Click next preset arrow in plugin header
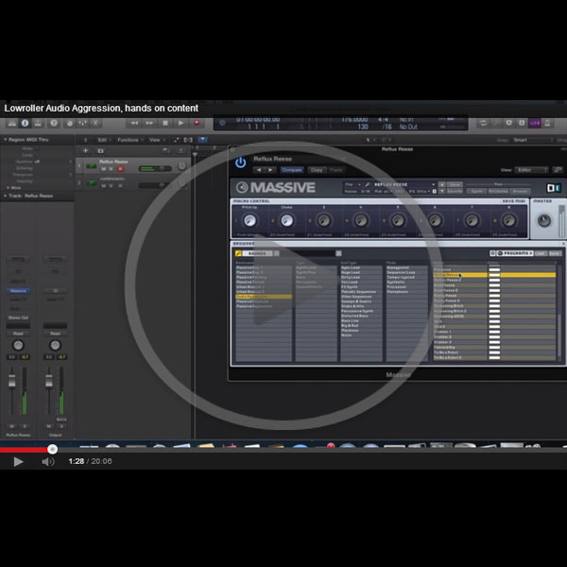 pyautogui.click(x=270, y=170)
